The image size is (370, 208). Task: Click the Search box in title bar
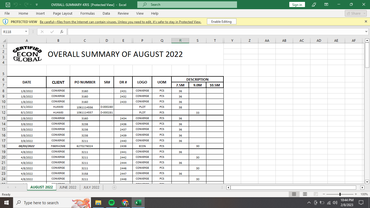point(187,5)
